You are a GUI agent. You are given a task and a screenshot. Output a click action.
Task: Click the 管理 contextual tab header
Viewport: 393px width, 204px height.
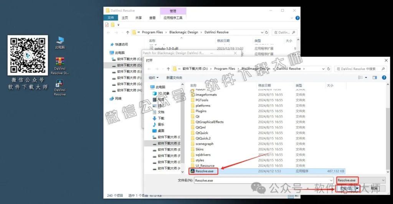[x=173, y=11]
